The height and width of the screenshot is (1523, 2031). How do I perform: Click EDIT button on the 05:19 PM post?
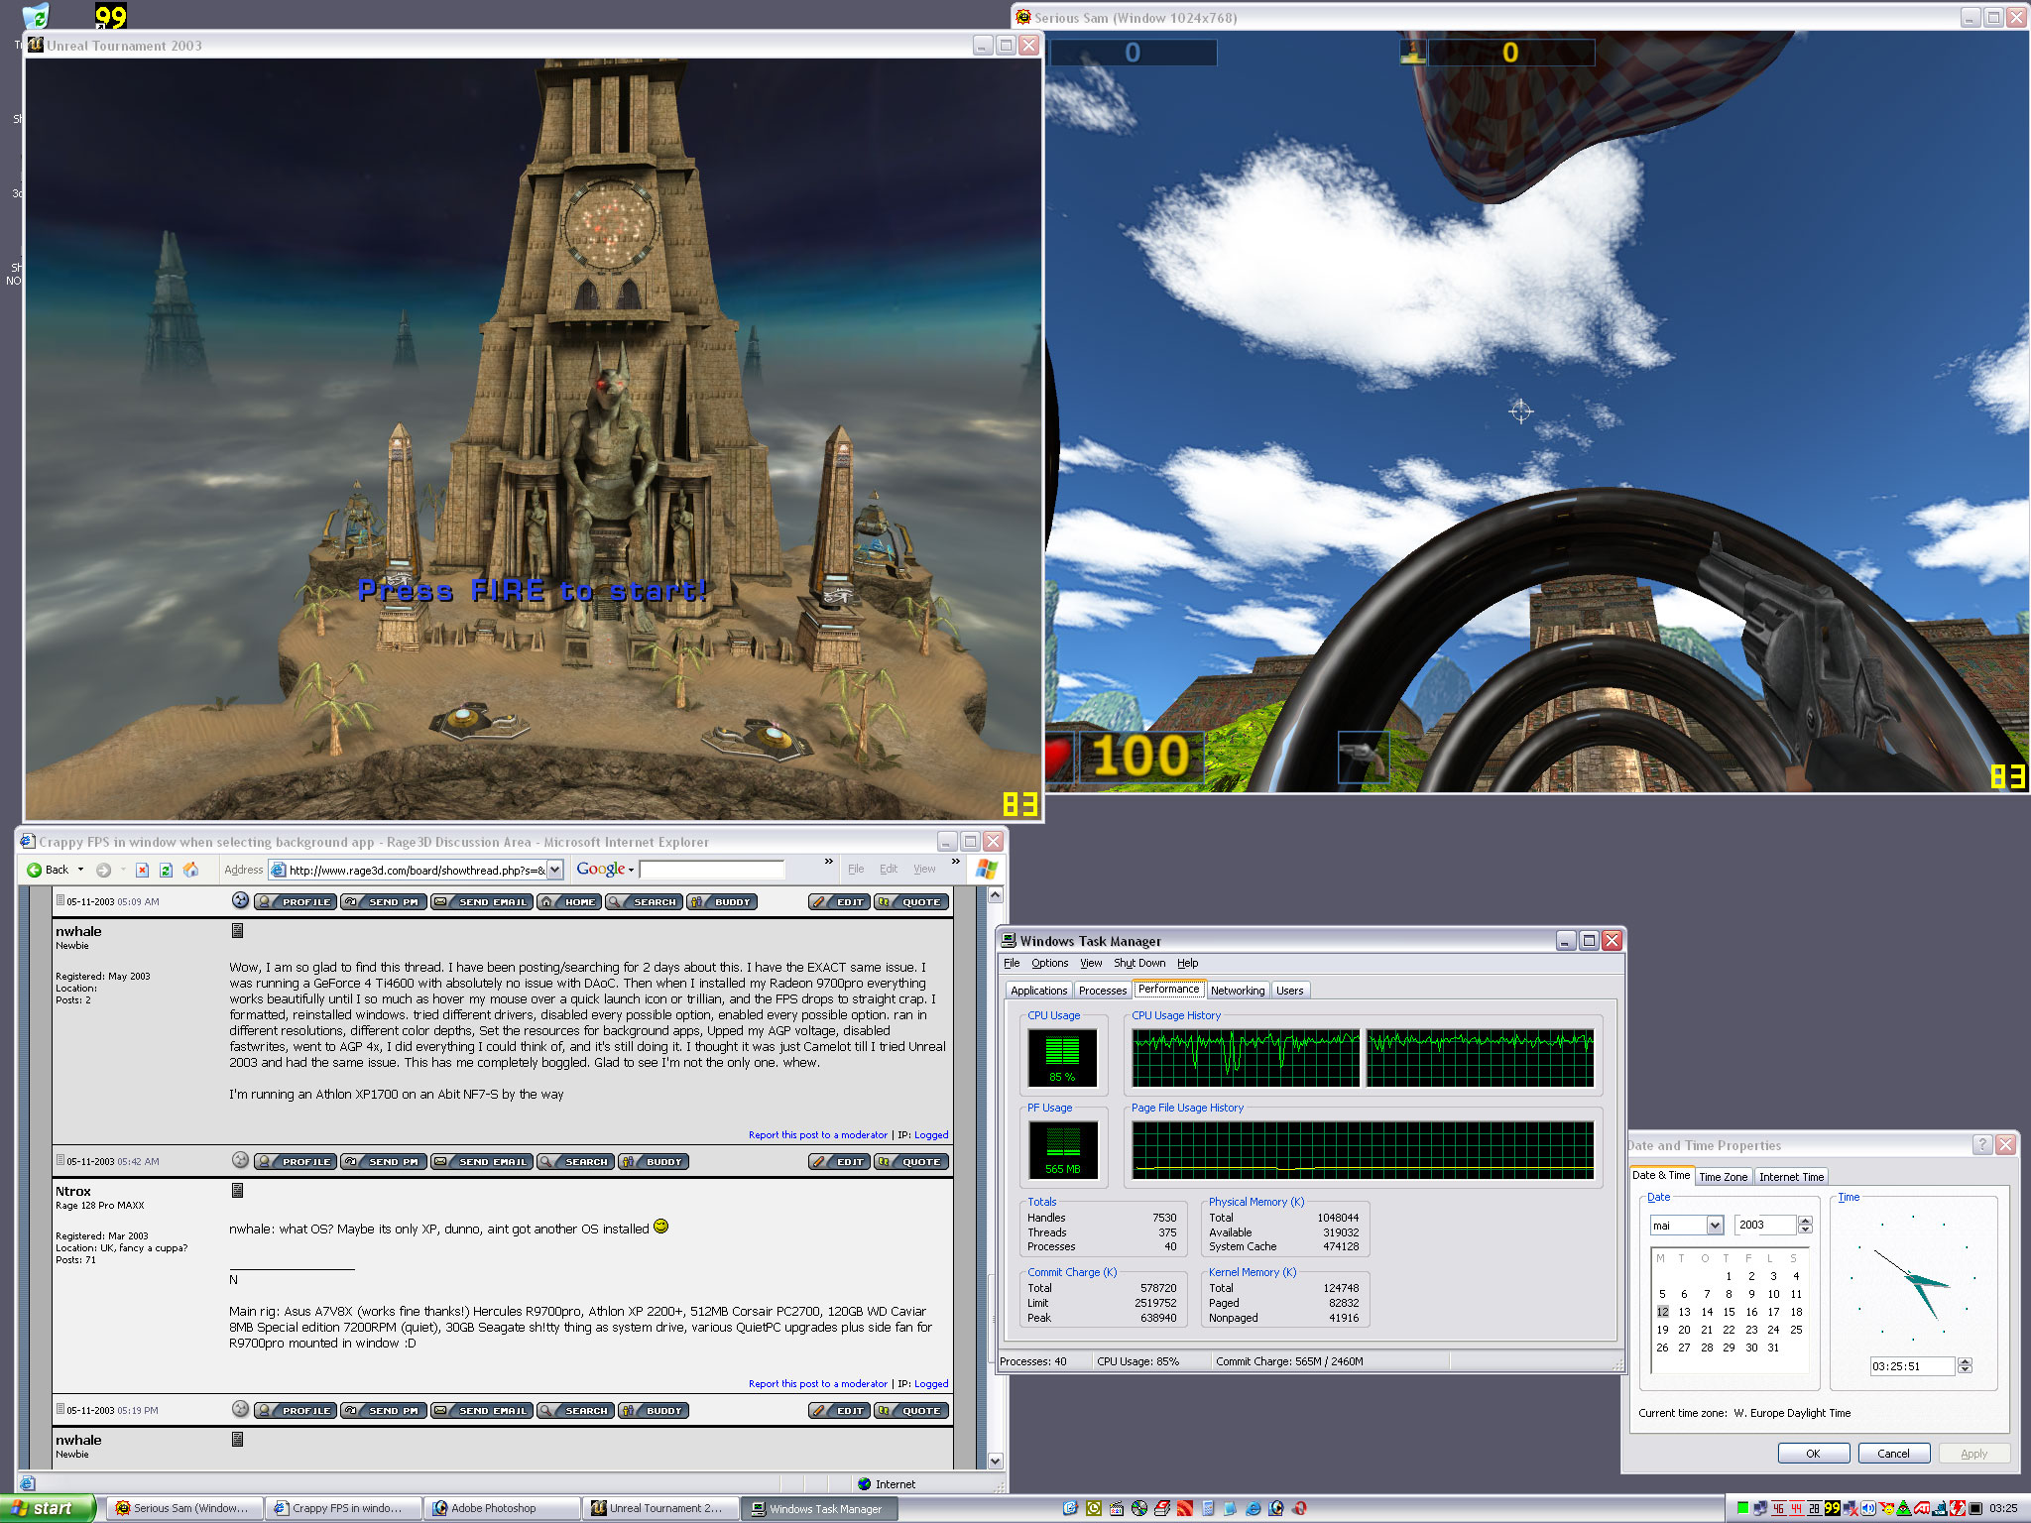pos(839,1410)
